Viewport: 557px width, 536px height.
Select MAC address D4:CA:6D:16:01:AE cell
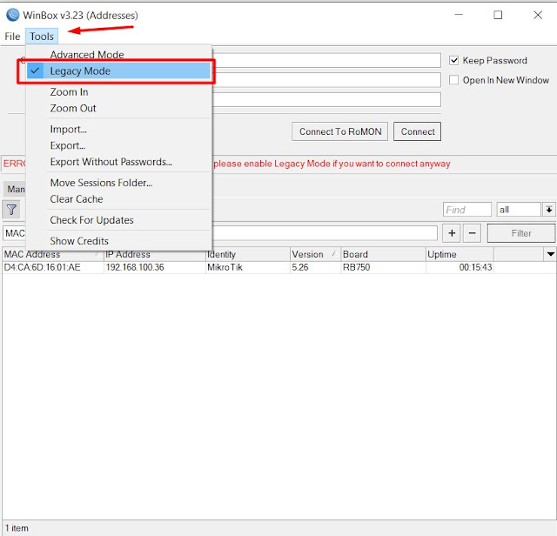click(52, 267)
